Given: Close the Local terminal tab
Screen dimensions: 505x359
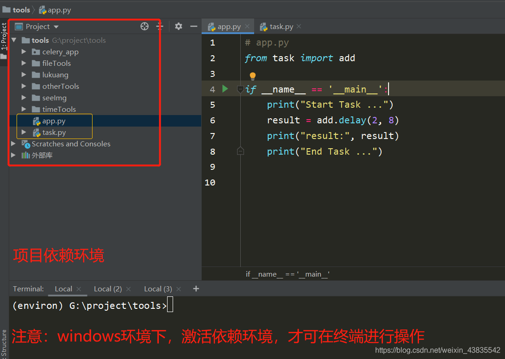Looking at the screenshot, I should (79, 289).
